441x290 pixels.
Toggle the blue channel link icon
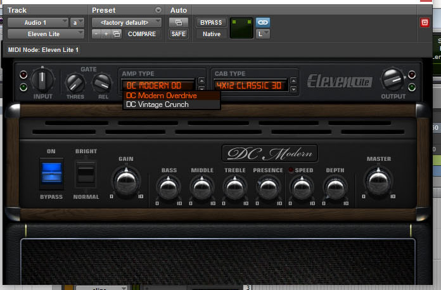pos(263,23)
